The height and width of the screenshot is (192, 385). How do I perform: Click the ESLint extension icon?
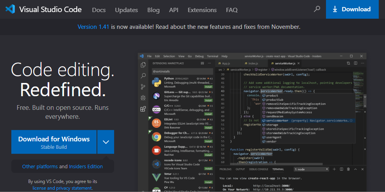pos(156,123)
